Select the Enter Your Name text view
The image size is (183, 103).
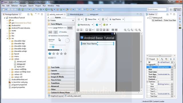[x=98, y=43]
